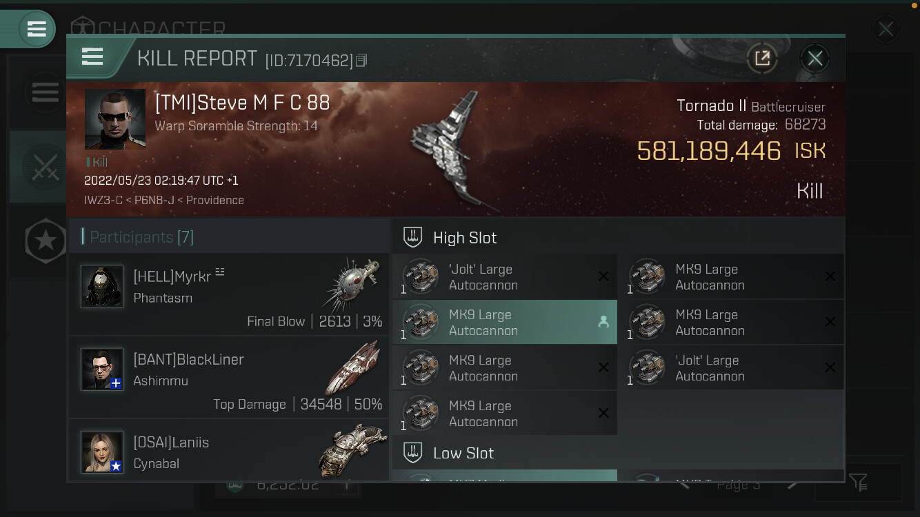The width and height of the screenshot is (920, 517).
Task: Click the Tornado II ship name
Action: 712,105
